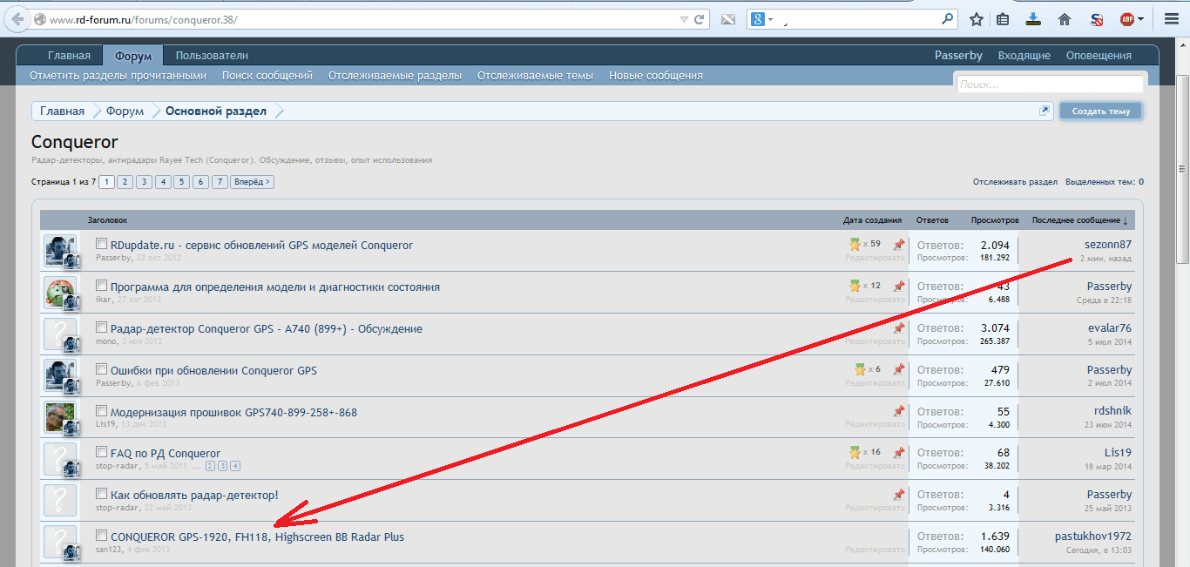Open Отслеживаемые темы link

pos(535,76)
